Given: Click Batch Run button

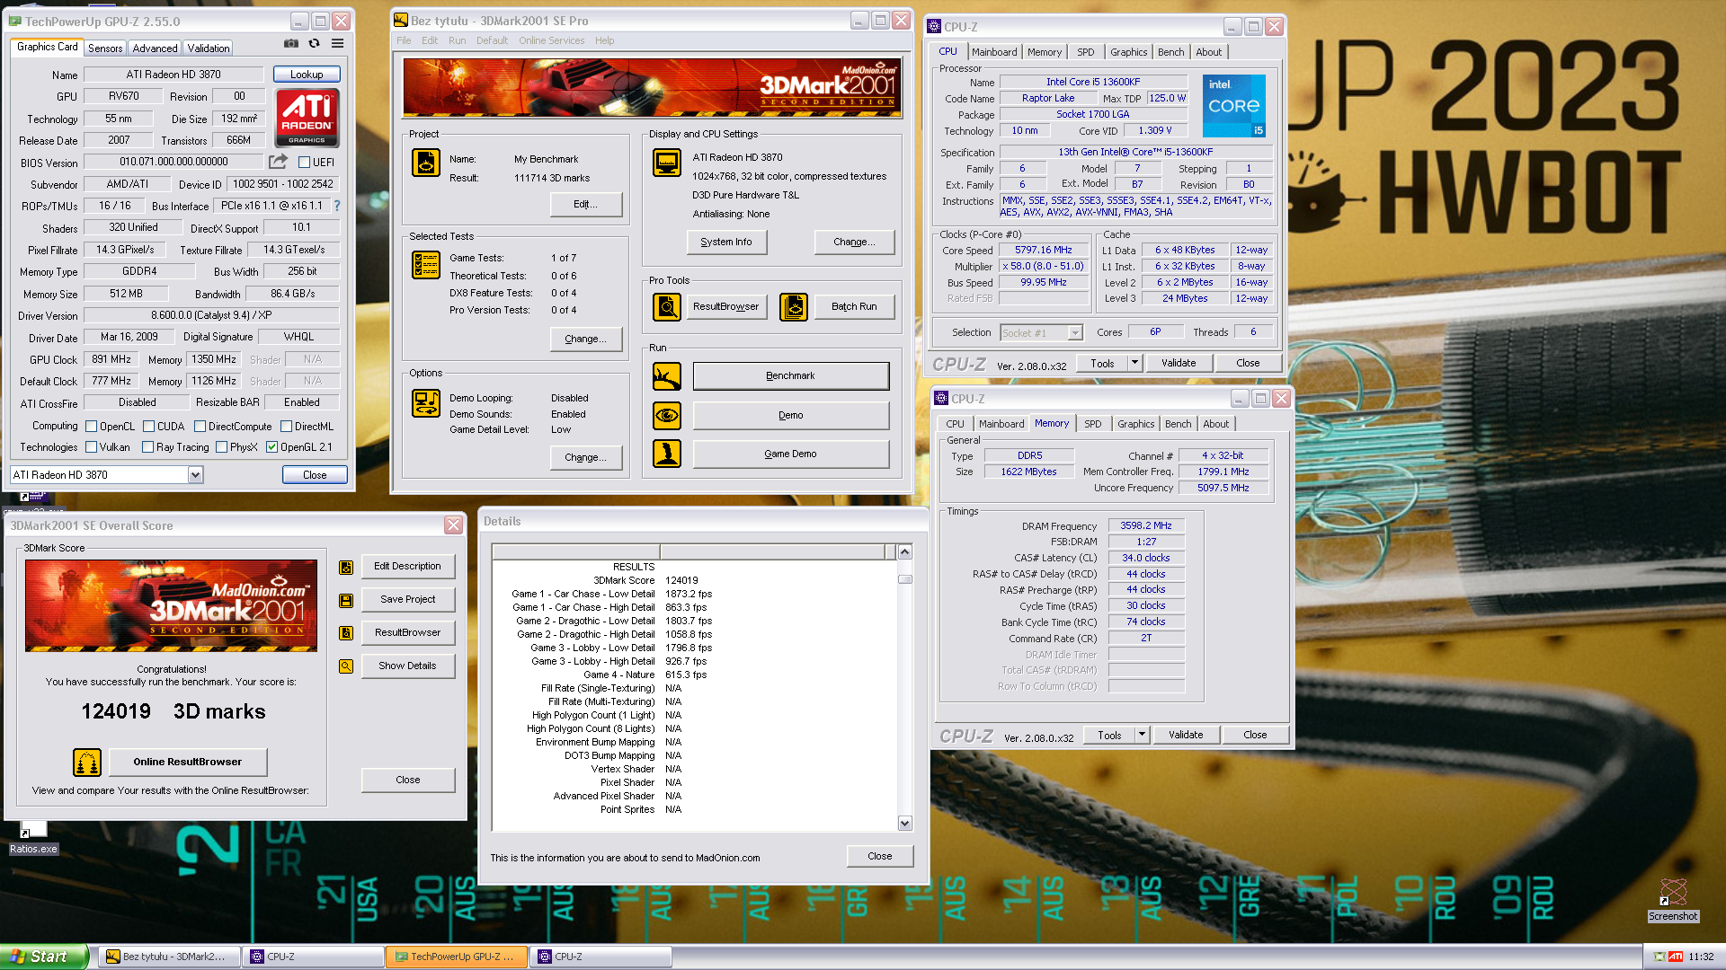Looking at the screenshot, I should pyautogui.click(x=854, y=307).
